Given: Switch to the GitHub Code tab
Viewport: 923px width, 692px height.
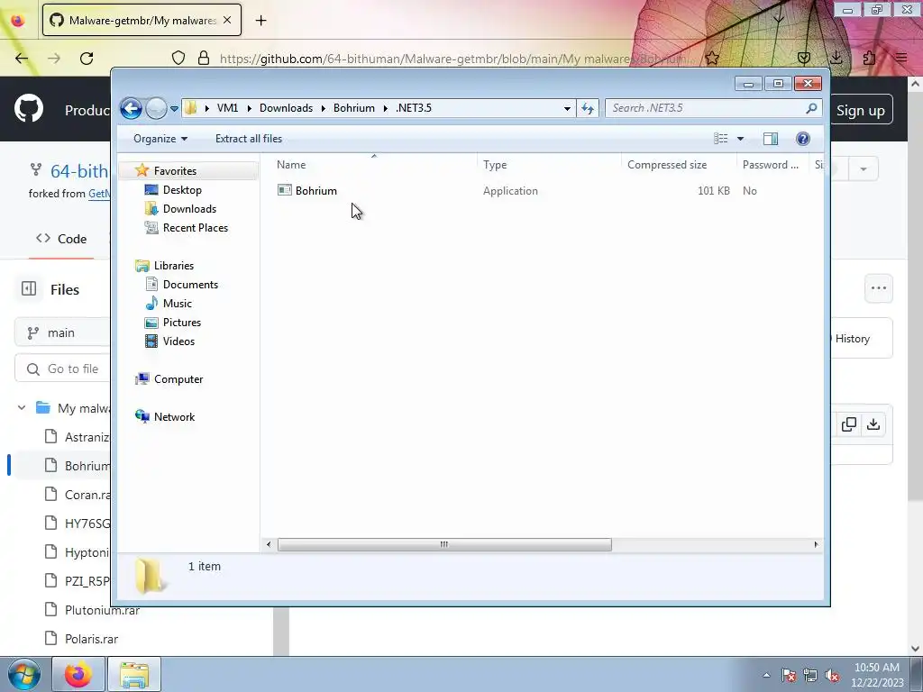Looking at the screenshot, I should [x=61, y=239].
